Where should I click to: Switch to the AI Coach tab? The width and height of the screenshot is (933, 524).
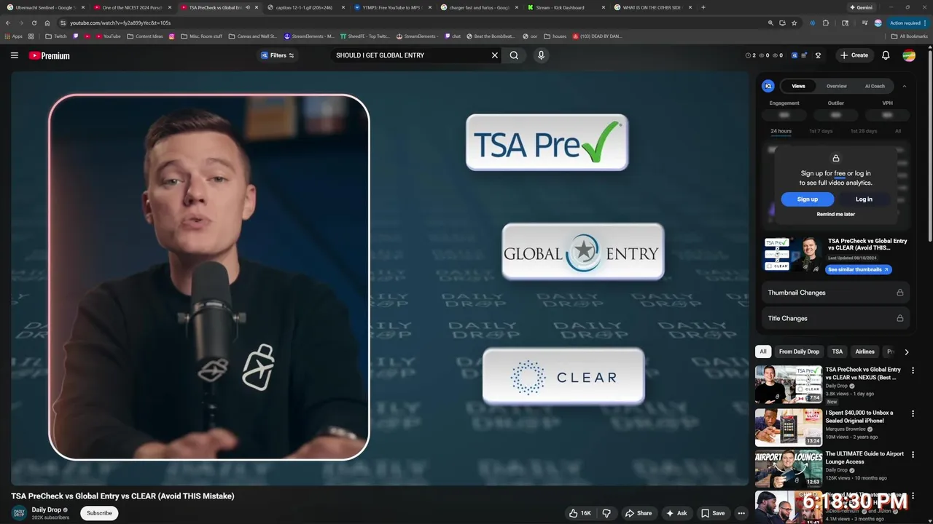click(x=875, y=86)
